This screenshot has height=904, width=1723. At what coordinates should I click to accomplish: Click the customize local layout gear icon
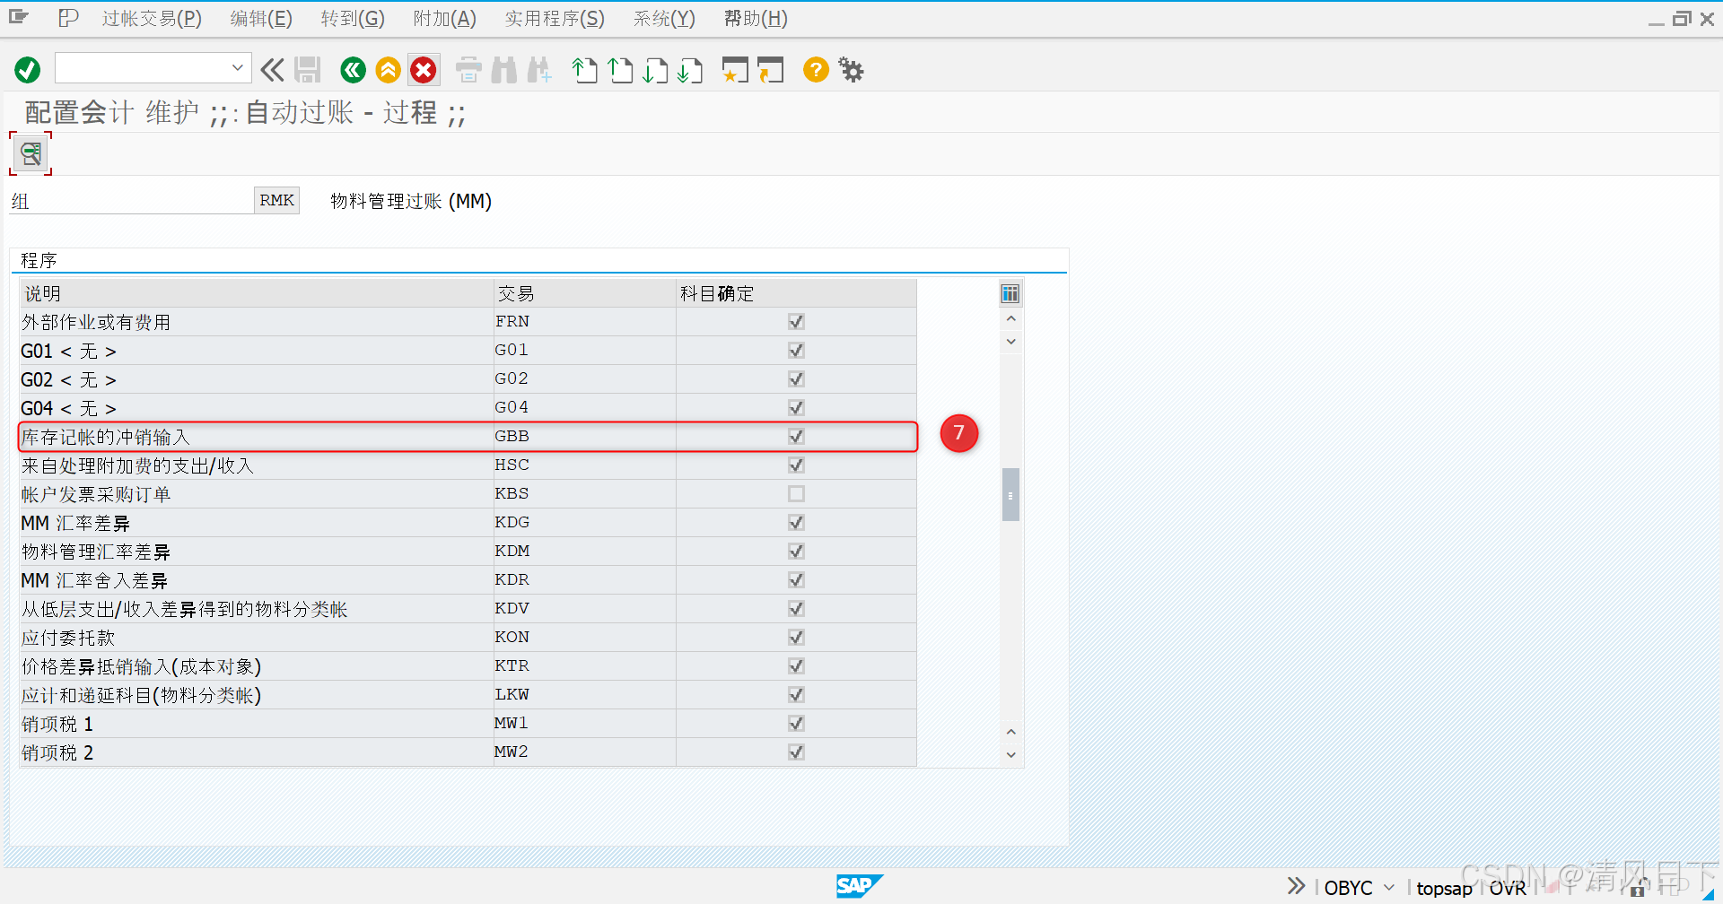(x=850, y=69)
